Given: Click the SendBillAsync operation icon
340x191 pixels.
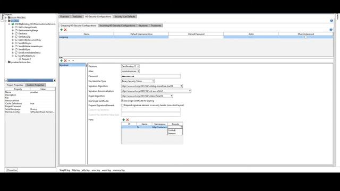Looking at the screenshot, I should coord(16,43).
